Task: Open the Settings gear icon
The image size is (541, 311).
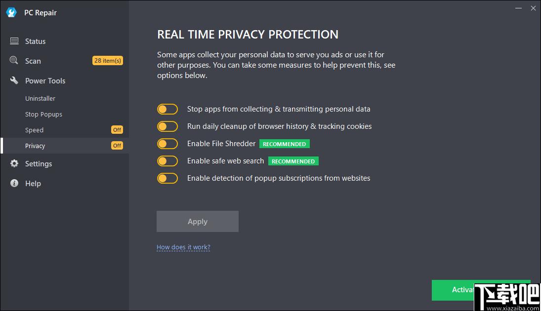Action: [14, 163]
